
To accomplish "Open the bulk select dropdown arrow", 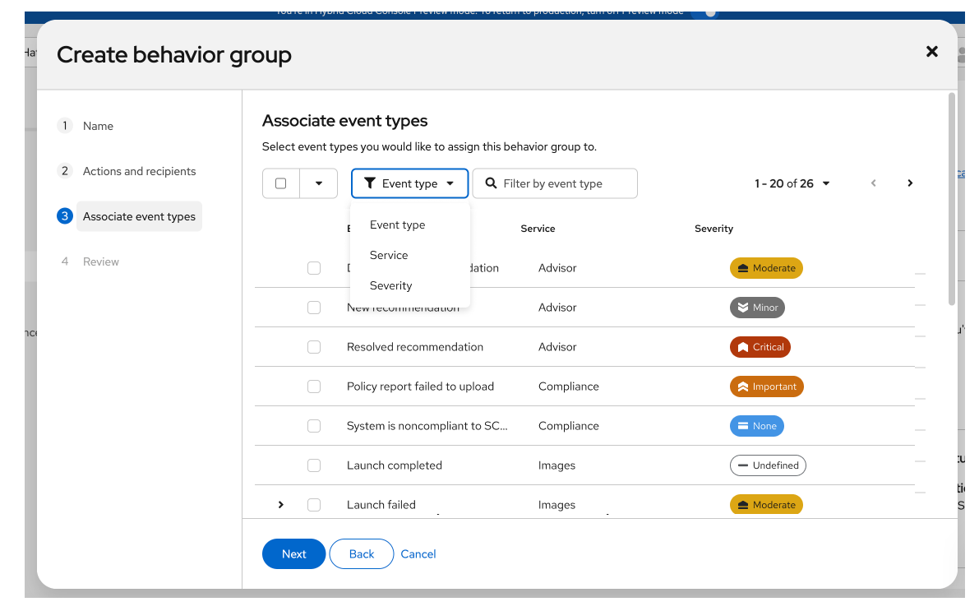I will pos(319,183).
